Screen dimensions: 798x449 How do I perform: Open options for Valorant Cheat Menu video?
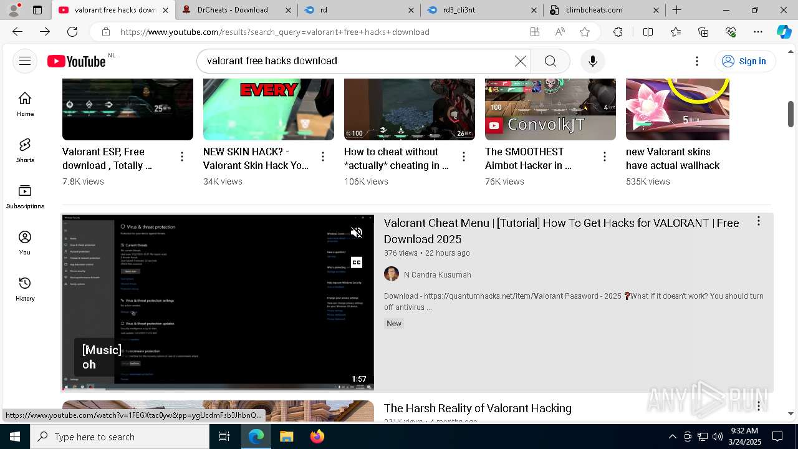click(x=758, y=221)
